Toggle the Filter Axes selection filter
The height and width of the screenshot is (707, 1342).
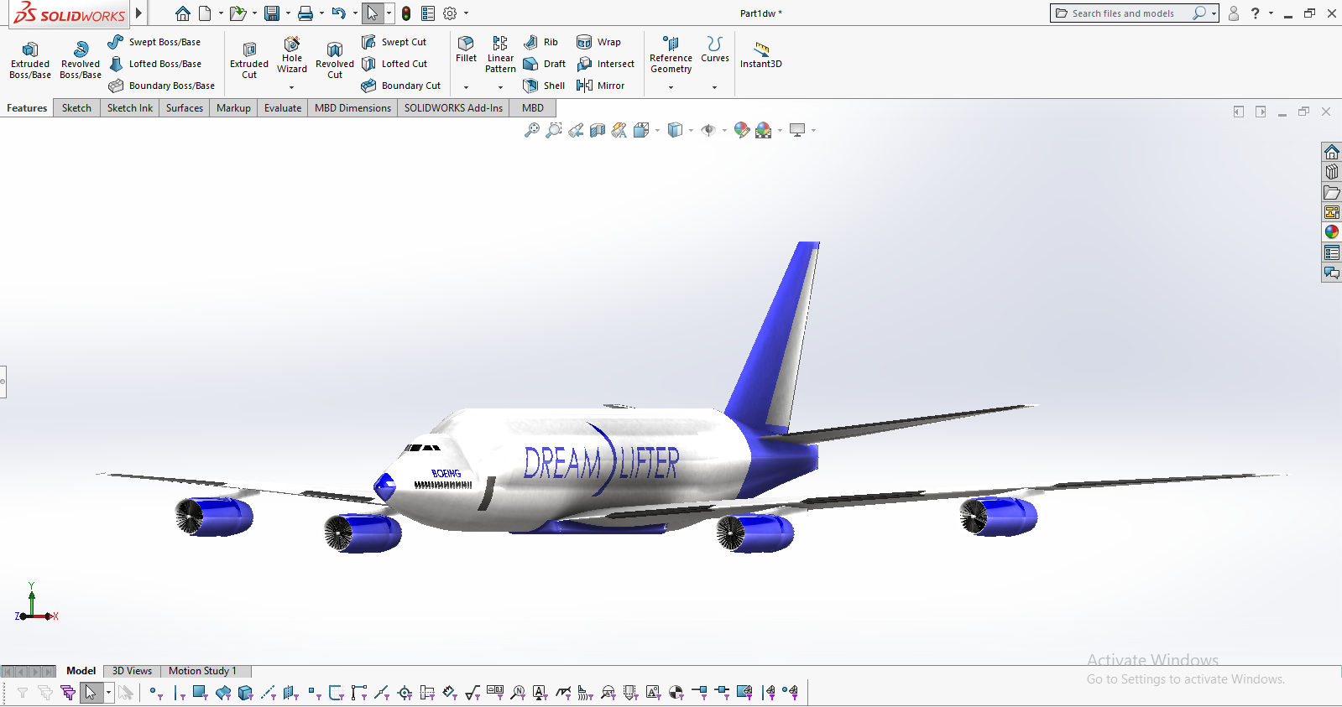[x=269, y=692]
